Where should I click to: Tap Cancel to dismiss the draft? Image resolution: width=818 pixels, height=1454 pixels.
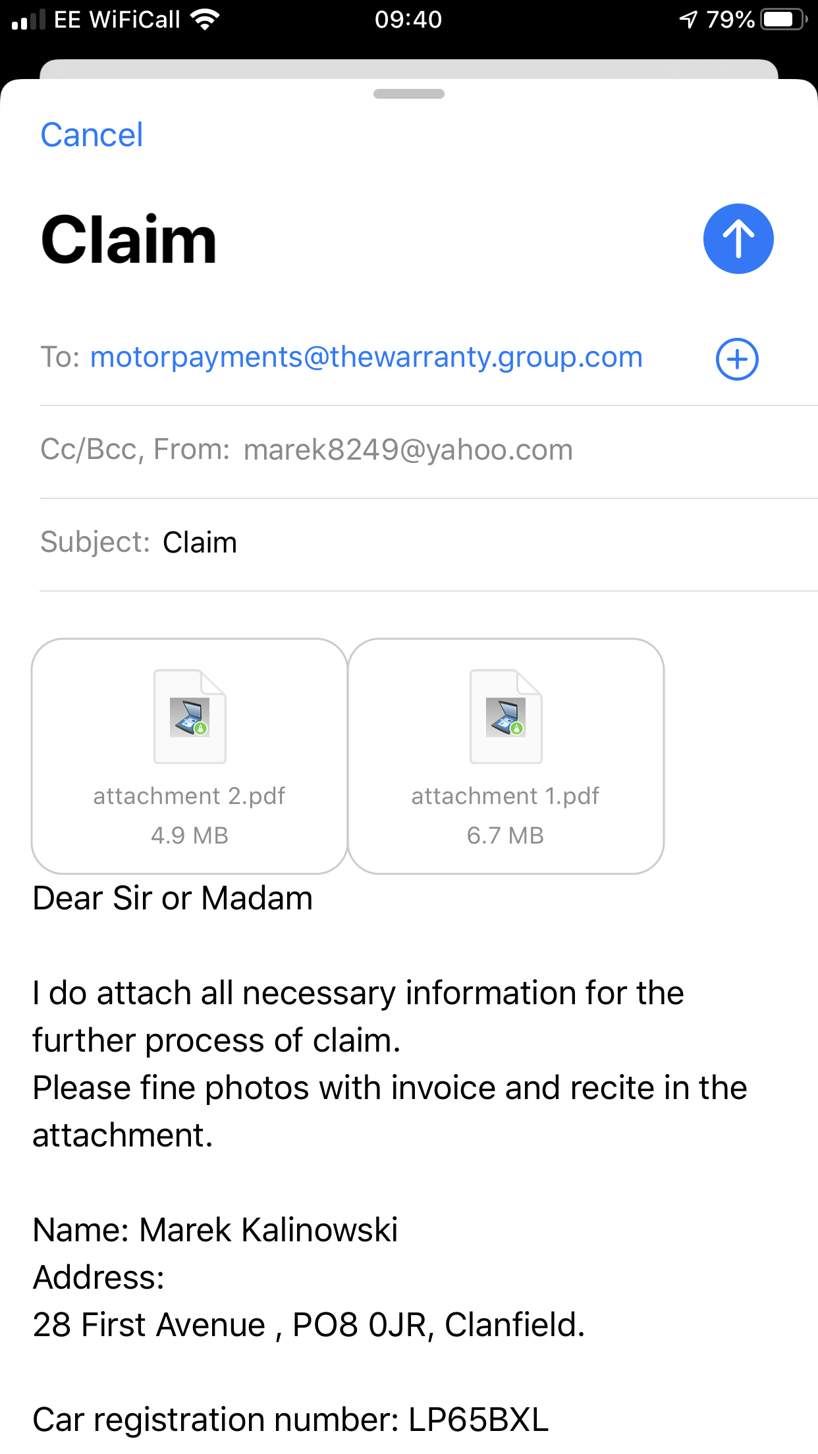[x=92, y=135]
